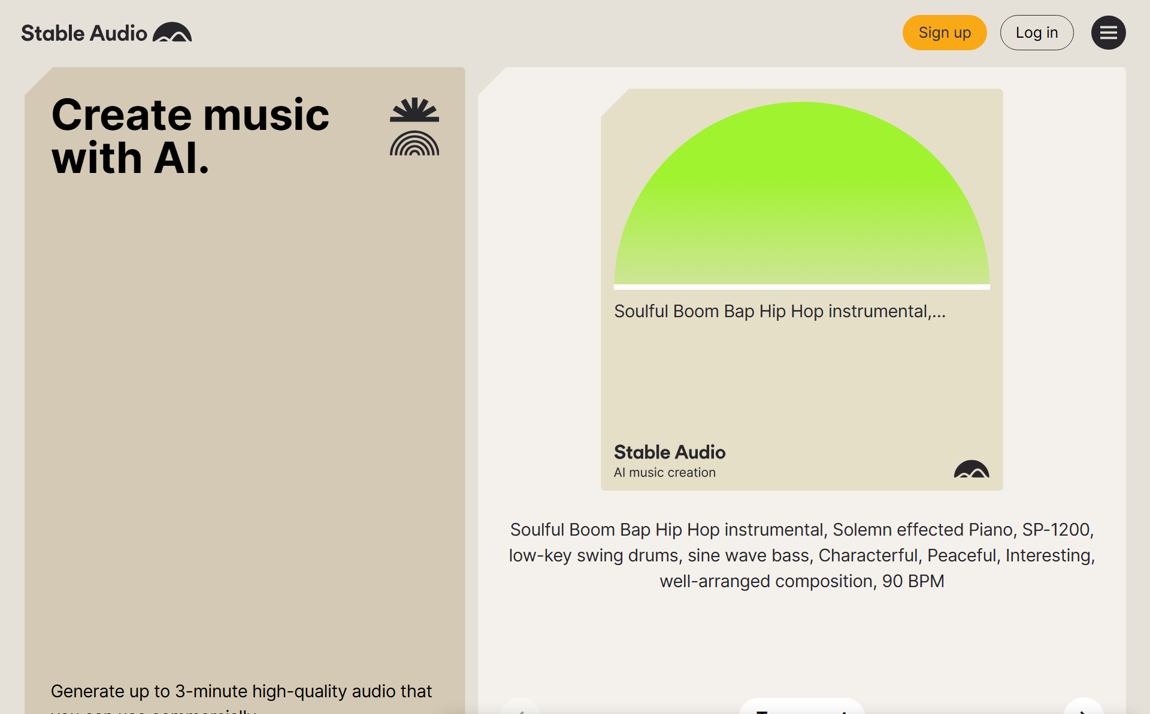The width and height of the screenshot is (1150, 714).
Task: Select the track title Soulful Boom Bap Hip Hop
Action: (x=780, y=311)
